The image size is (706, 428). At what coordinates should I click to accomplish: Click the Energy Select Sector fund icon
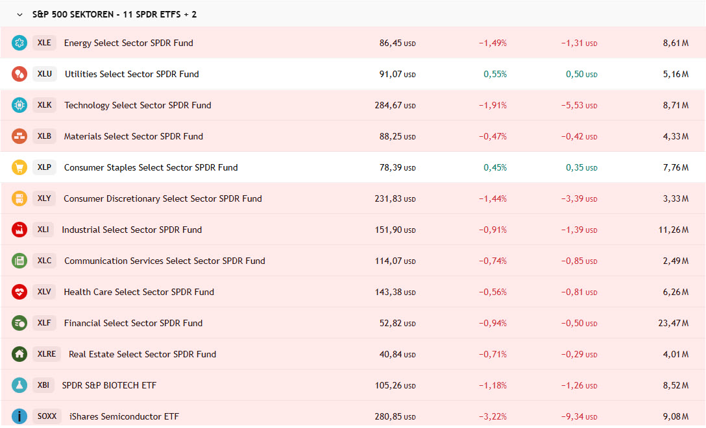coord(19,43)
